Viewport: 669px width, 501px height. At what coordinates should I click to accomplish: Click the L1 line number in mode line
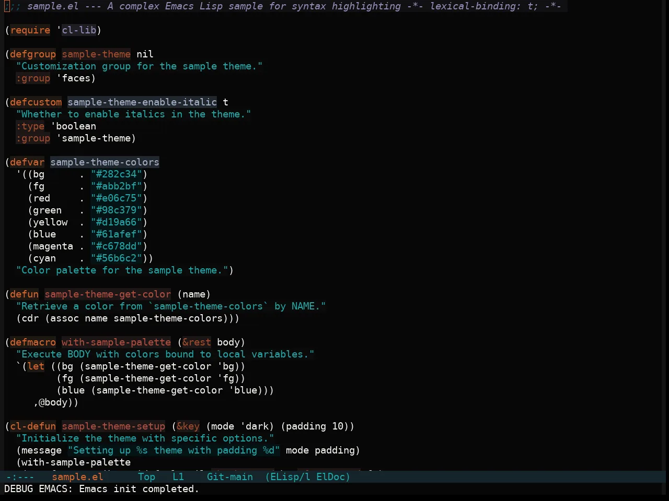click(x=178, y=476)
